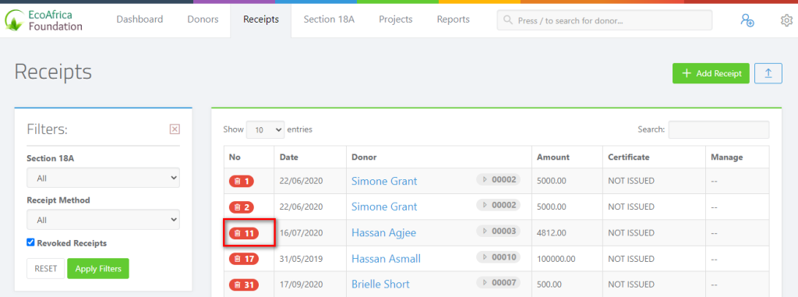Click the RESET filters button

click(46, 268)
